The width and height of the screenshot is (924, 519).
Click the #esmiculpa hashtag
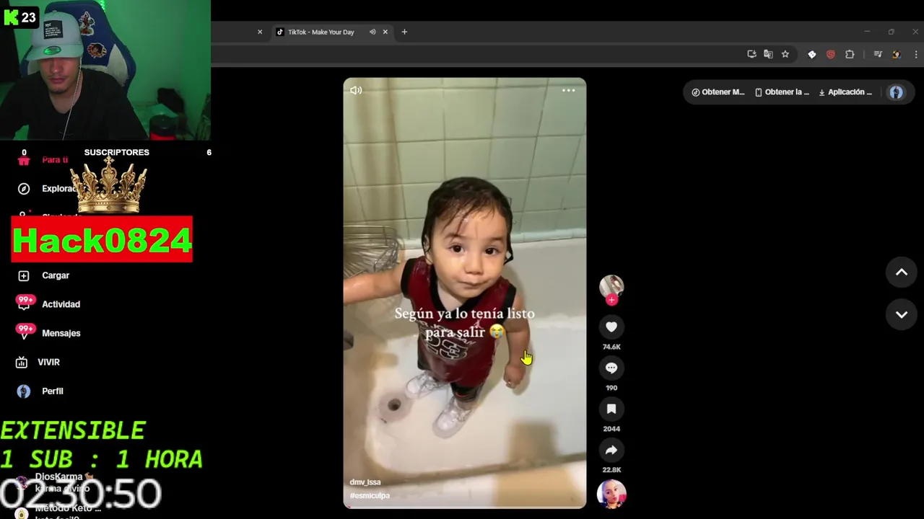tap(370, 496)
